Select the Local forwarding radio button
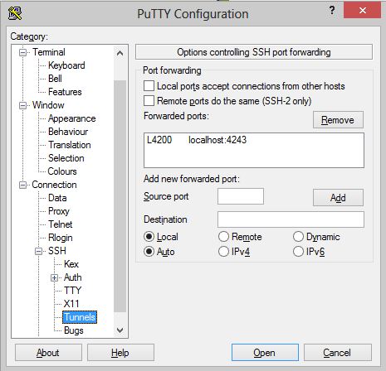The width and height of the screenshot is (386, 371). [x=149, y=237]
